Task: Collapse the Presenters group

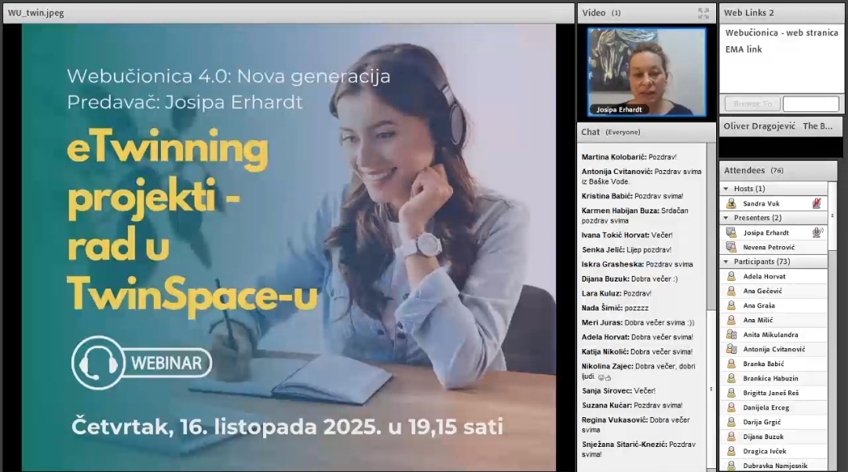Action: [726, 218]
